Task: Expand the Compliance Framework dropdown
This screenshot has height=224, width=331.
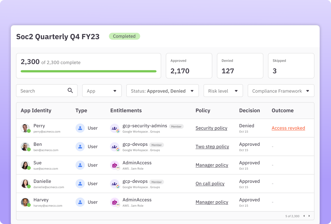Action: click(x=281, y=91)
